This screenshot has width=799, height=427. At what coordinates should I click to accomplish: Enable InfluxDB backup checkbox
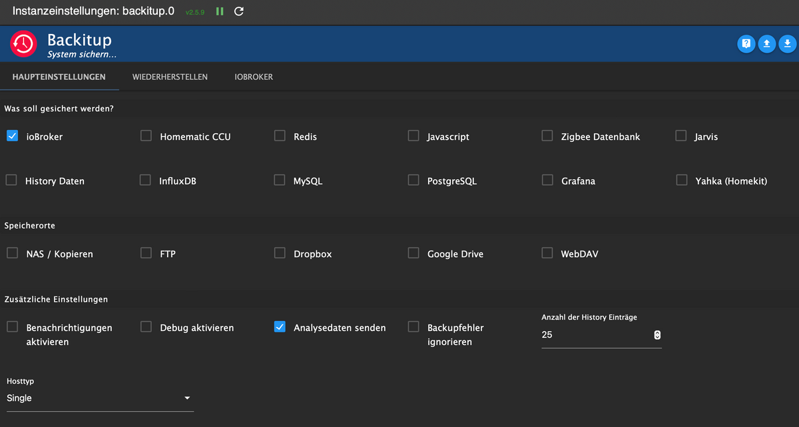[145, 180]
